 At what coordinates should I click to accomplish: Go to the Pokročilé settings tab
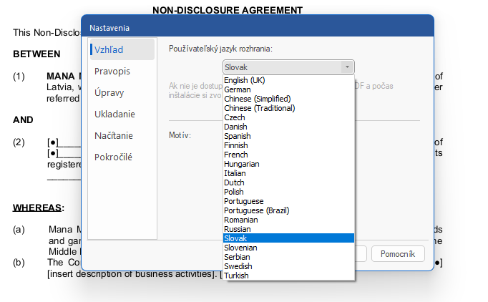point(122,157)
